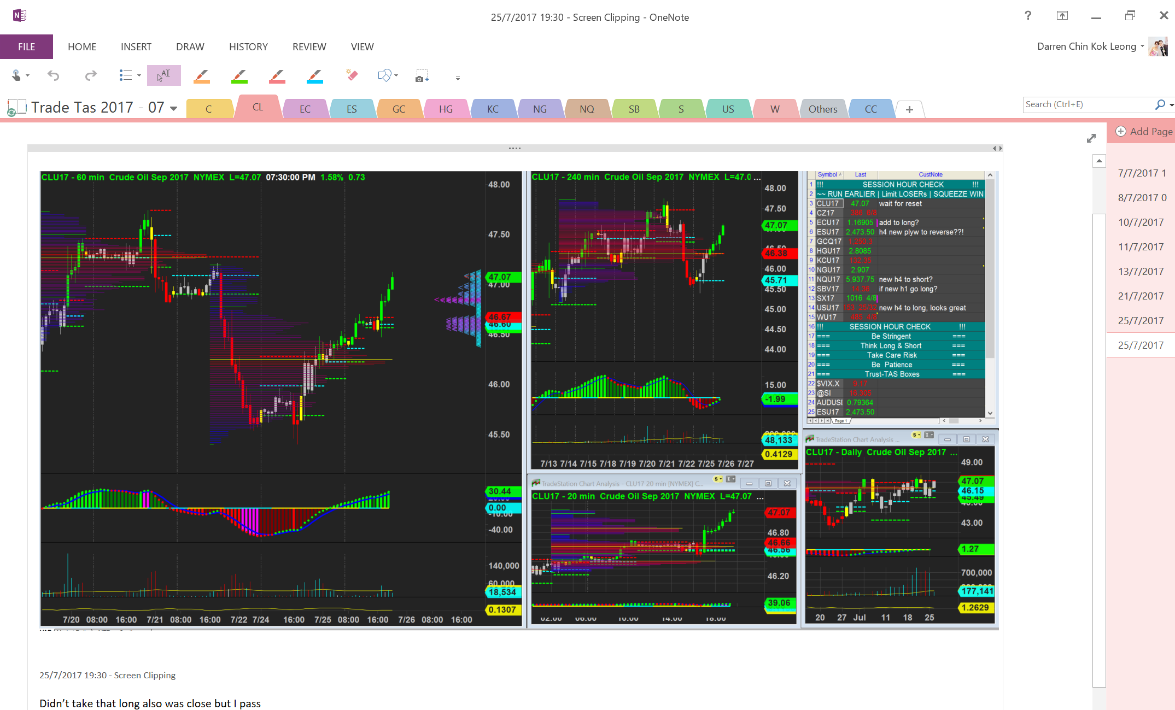
Task: Open the ES section tab
Action: click(352, 109)
